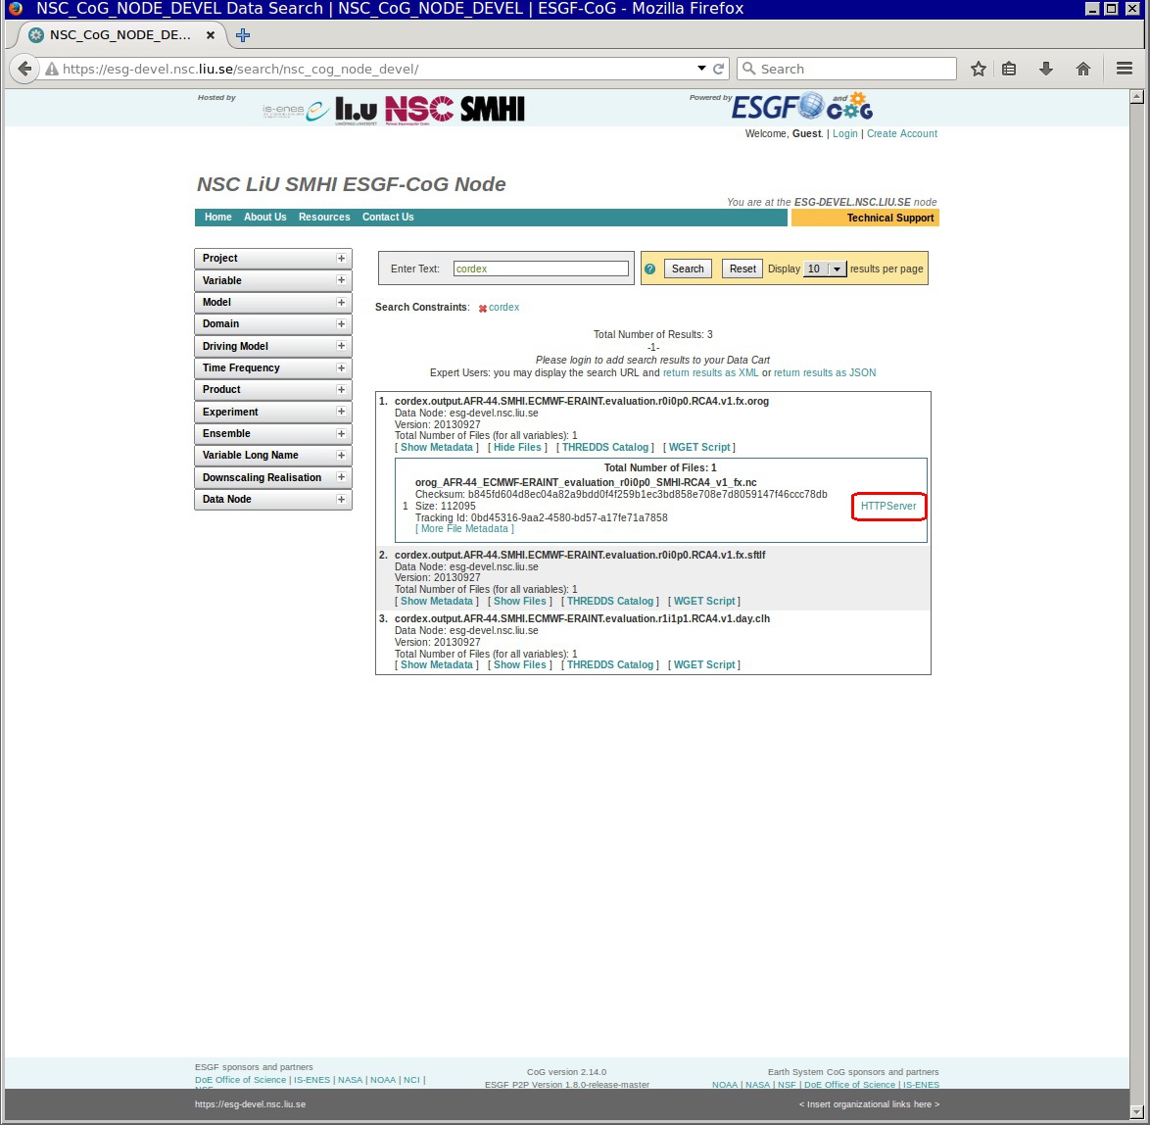Viewport: 1150px width, 1125px height.
Task: Open return results as JSON link
Action: point(825,372)
